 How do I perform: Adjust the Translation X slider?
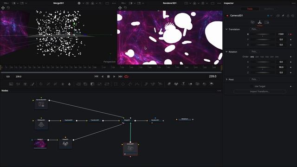click(263, 34)
